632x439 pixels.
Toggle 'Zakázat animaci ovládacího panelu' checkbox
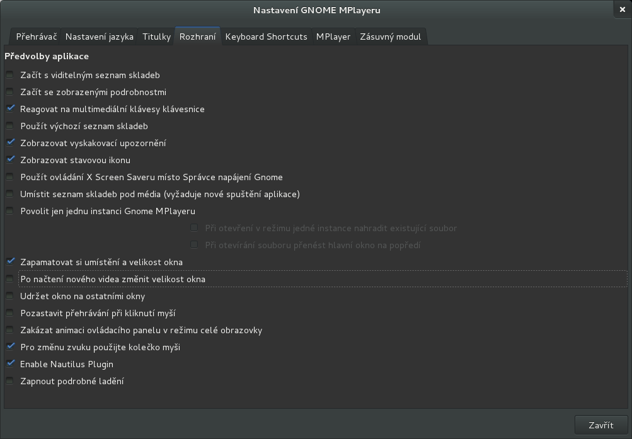point(9,330)
